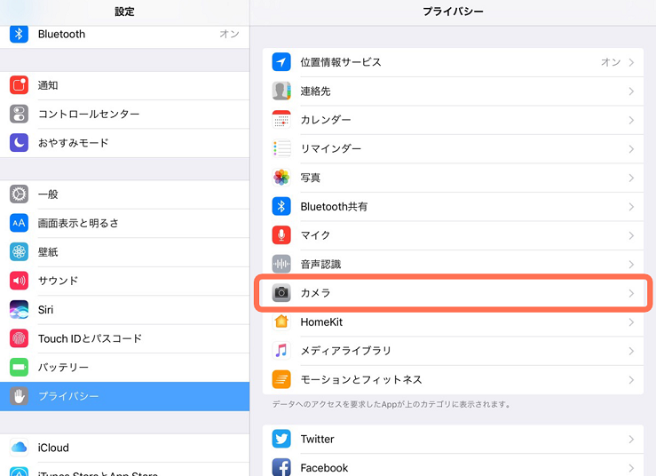Image resolution: width=656 pixels, height=476 pixels.
Task: Open HomeKit via its chevron
Action: [x=631, y=322]
